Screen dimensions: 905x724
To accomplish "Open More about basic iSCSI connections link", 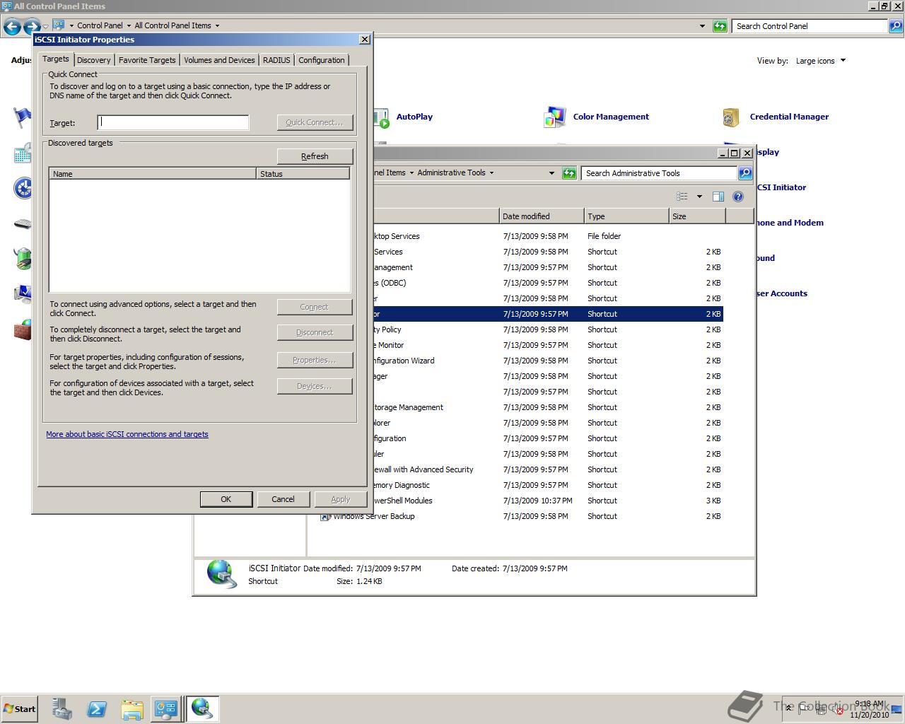I will 127,434.
